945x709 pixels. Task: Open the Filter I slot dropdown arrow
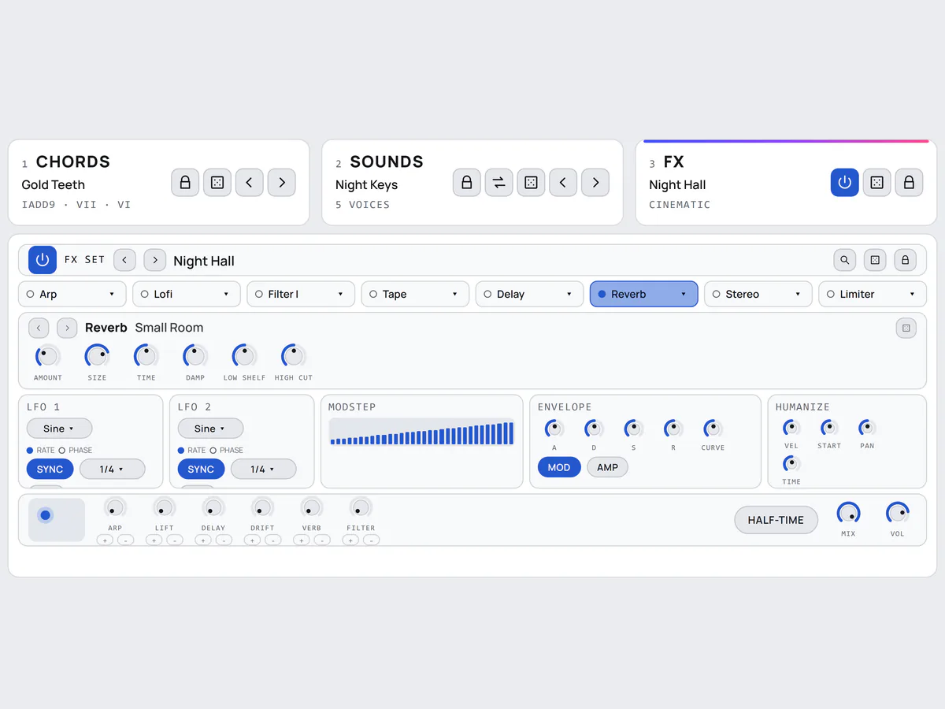point(340,294)
